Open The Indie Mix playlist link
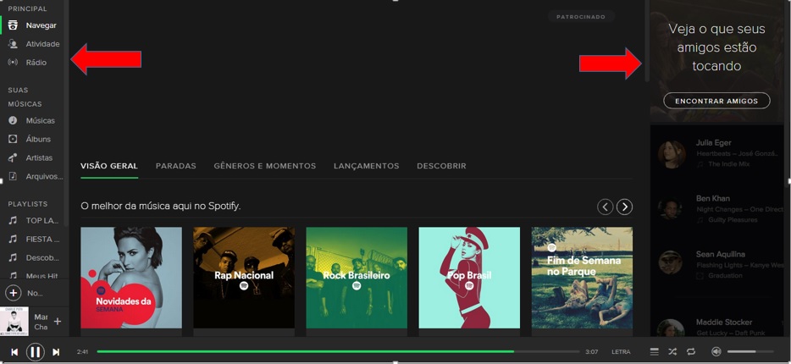 click(729, 164)
